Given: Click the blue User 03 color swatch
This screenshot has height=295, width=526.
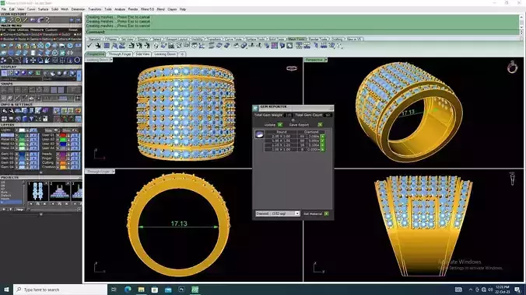Looking at the screenshot, I should coord(63,144).
